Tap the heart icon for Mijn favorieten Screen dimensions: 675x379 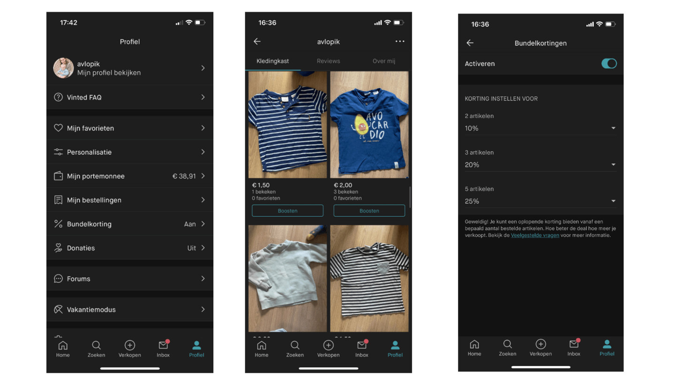58,128
